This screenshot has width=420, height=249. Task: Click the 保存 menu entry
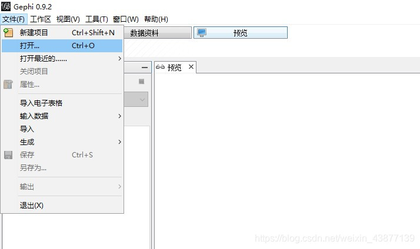[62, 155]
